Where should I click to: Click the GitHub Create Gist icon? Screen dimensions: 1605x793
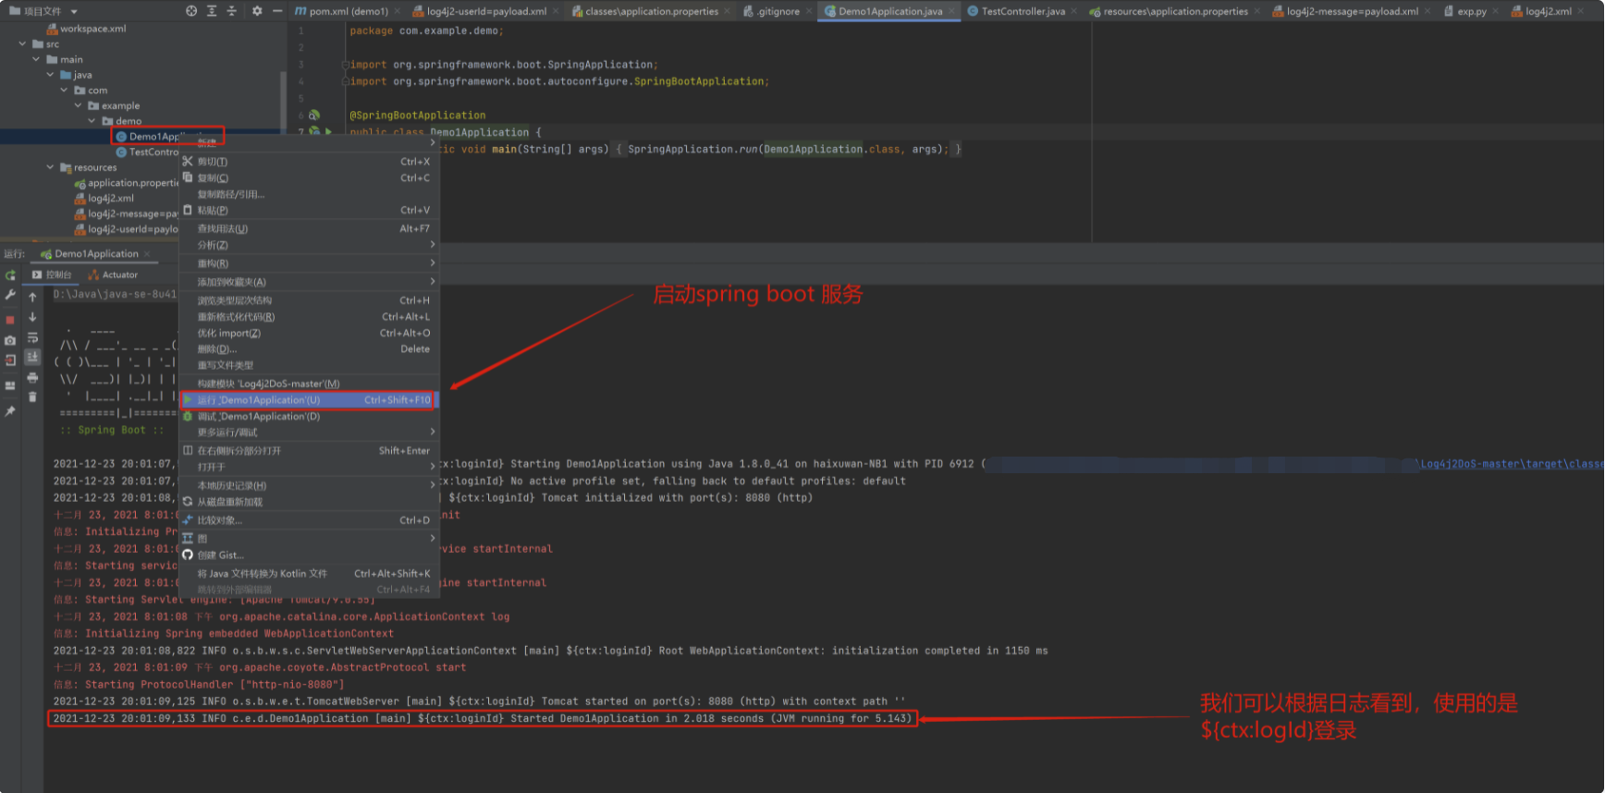[188, 555]
